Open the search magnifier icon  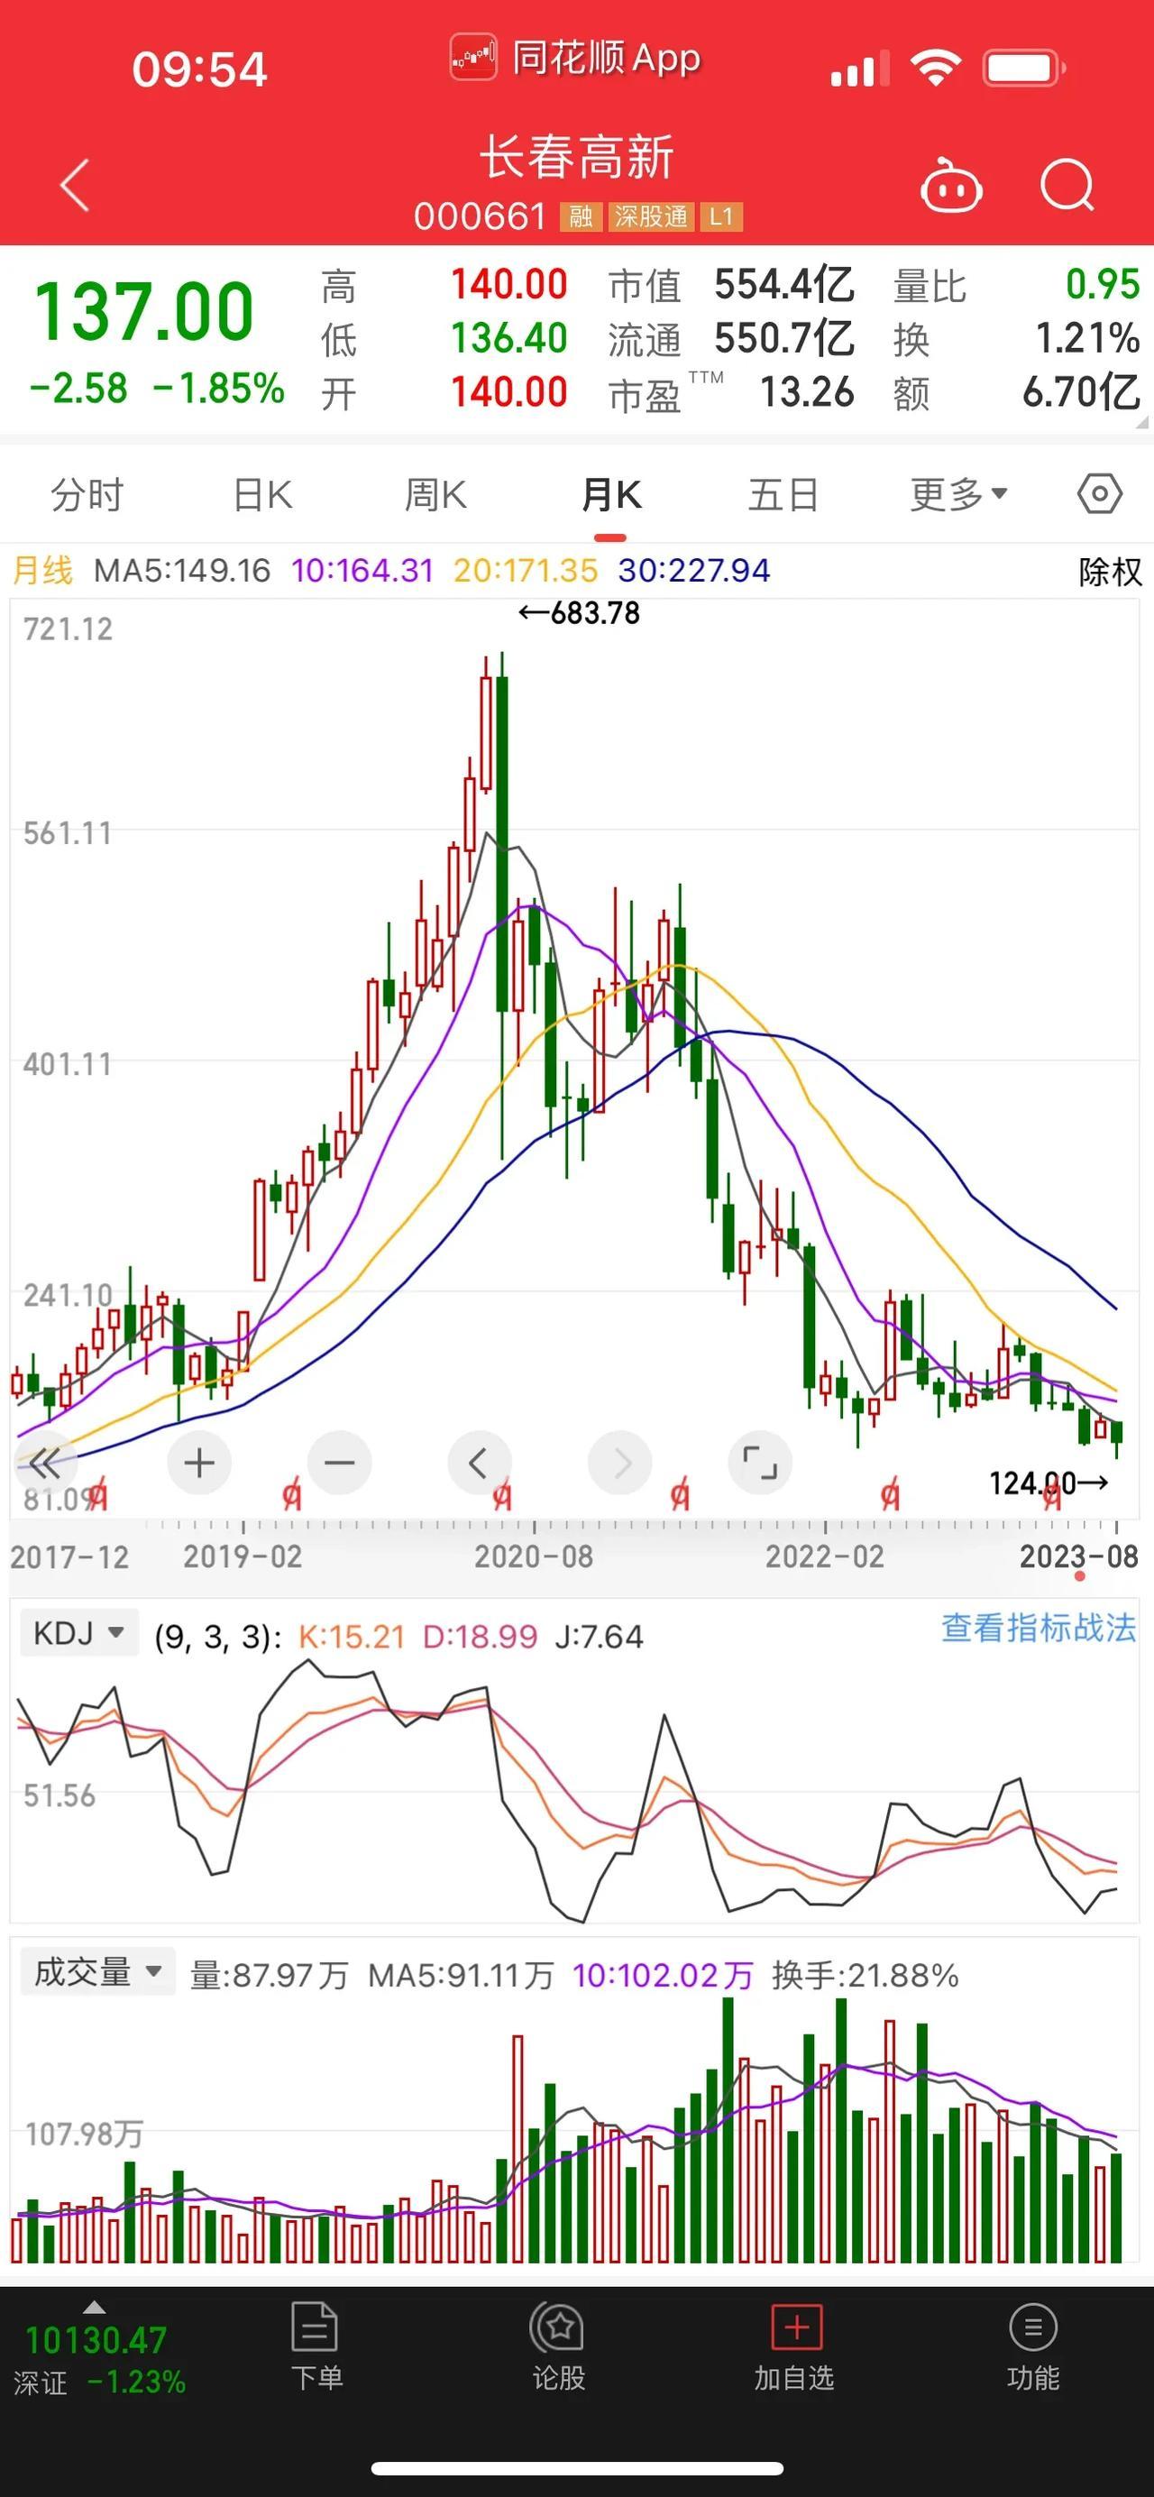tap(1067, 184)
